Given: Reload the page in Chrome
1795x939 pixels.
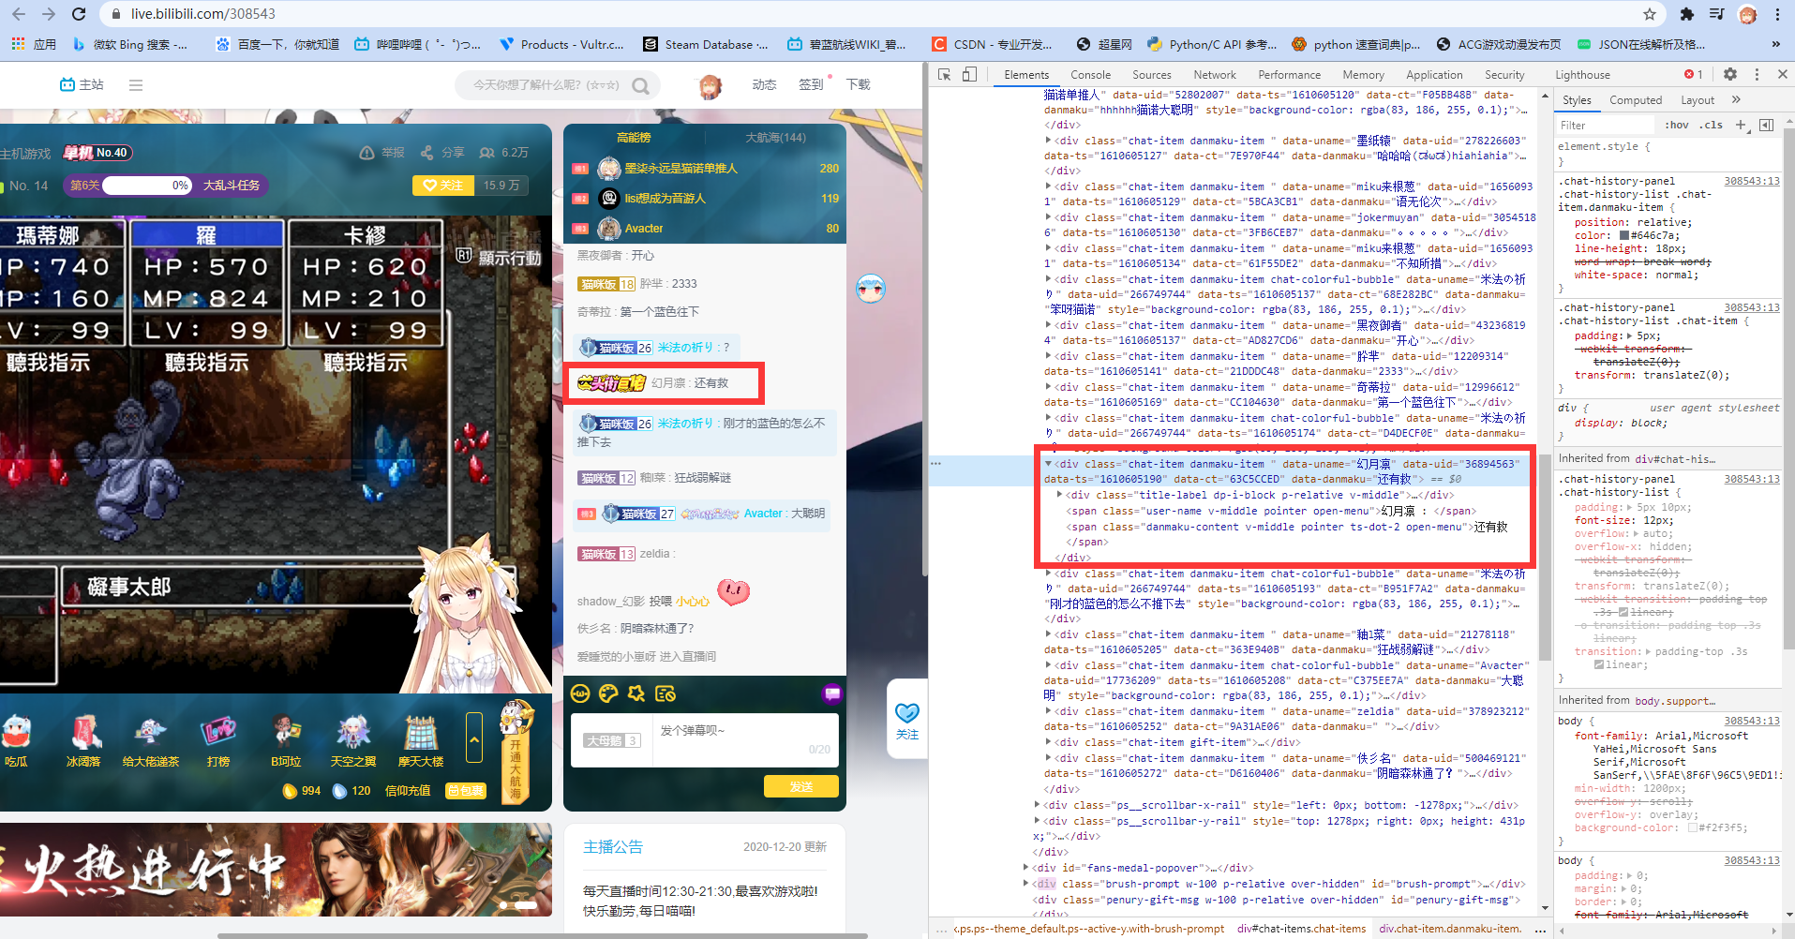Looking at the screenshot, I should (79, 14).
